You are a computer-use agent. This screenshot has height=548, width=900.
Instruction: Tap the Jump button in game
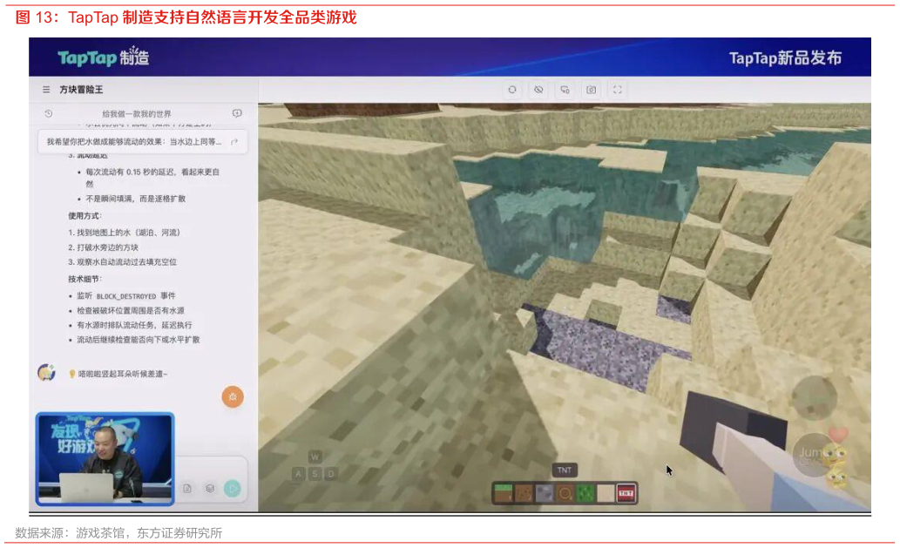click(x=814, y=455)
